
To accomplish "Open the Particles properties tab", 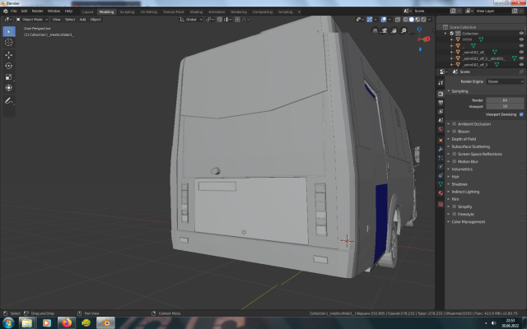I will pos(441,158).
